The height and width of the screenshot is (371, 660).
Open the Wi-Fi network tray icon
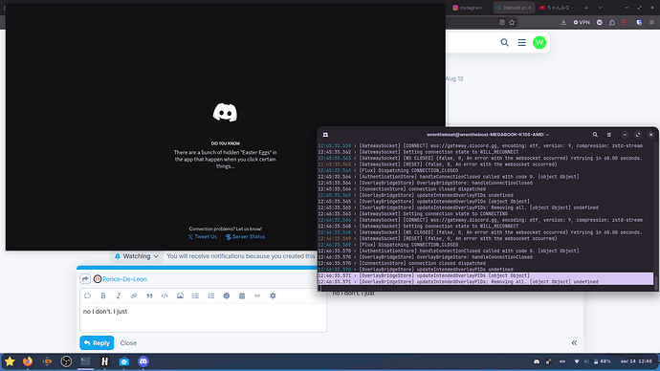pyautogui.click(x=577, y=361)
